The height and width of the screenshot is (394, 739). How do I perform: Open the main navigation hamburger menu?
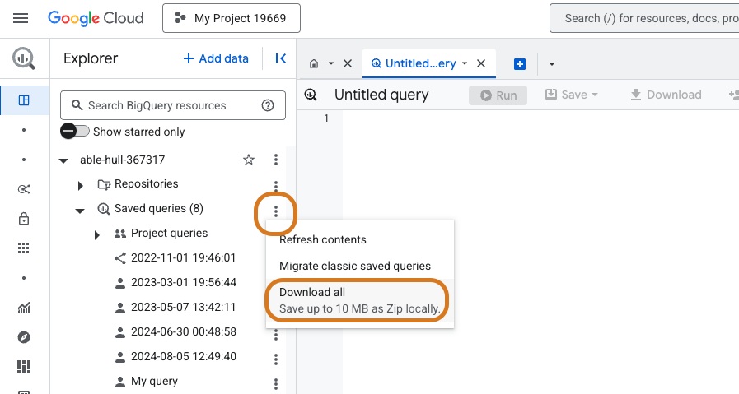pos(21,18)
